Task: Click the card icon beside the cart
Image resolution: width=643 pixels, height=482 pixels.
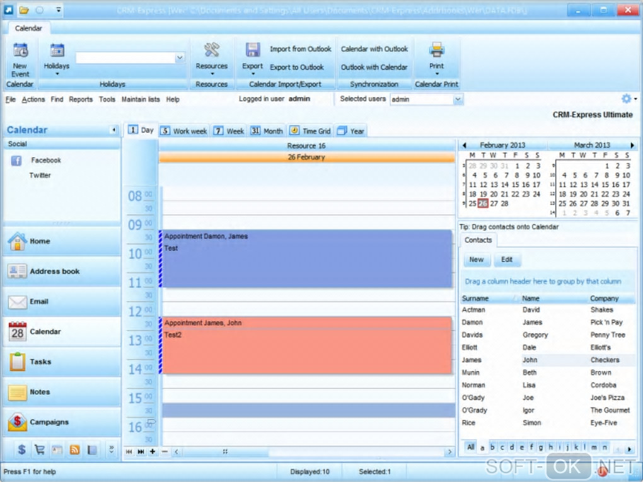Action: pyautogui.click(x=57, y=450)
